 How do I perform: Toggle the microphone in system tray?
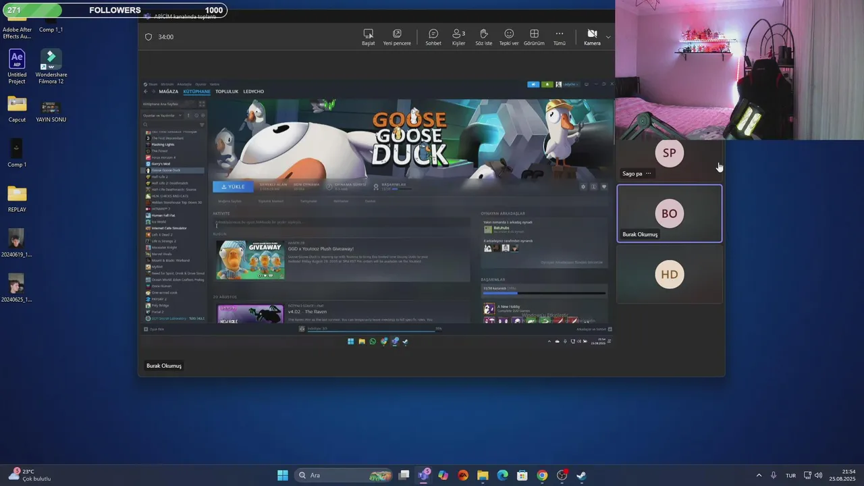774,475
